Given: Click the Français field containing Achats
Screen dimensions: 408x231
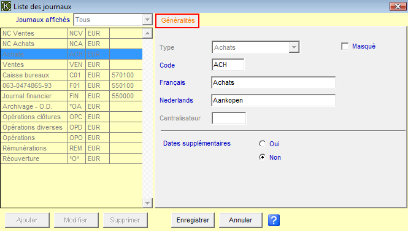Looking at the screenshot, I should coord(274,82).
